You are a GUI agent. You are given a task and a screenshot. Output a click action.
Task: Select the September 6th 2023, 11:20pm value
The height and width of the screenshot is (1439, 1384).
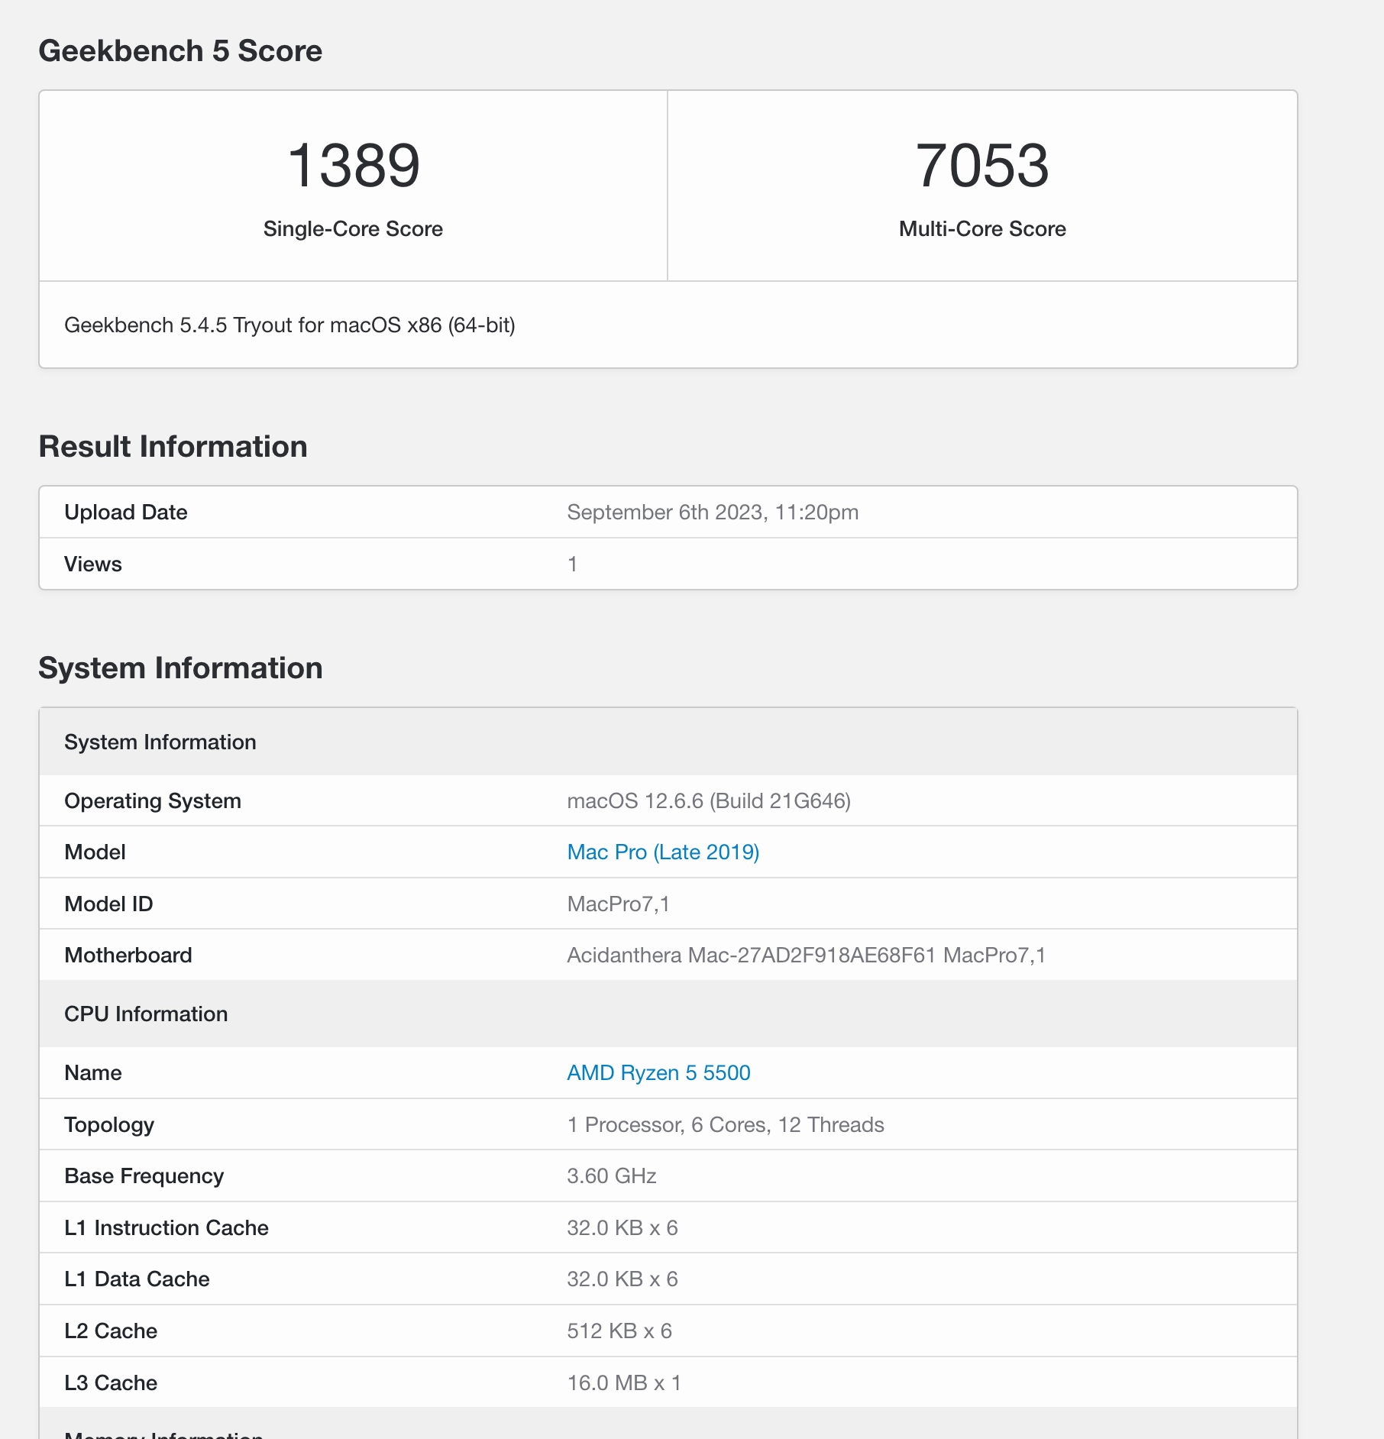pos(713,512)
